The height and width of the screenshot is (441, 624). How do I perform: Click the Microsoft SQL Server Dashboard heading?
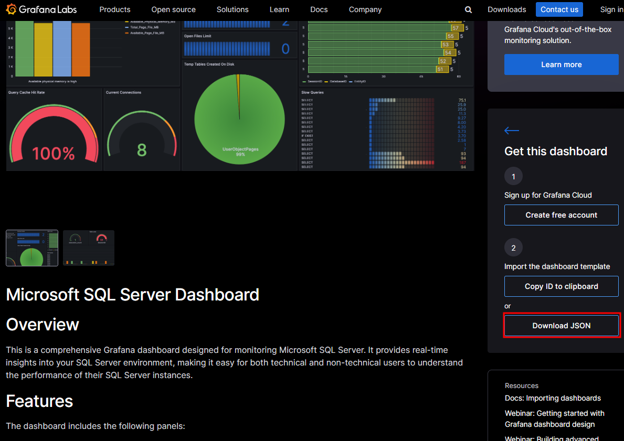coord(133,295)
